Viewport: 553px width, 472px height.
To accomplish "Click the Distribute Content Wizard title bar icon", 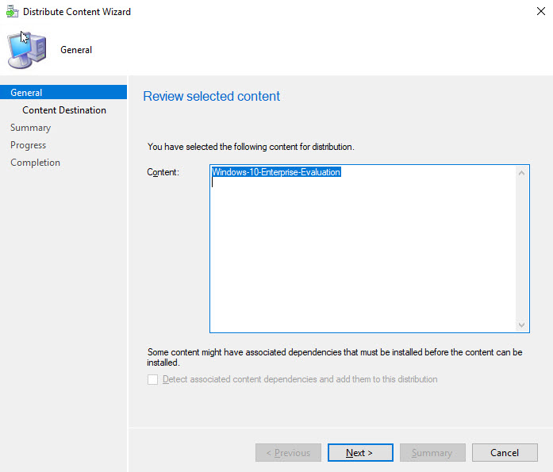I will (x=12, y=12).
